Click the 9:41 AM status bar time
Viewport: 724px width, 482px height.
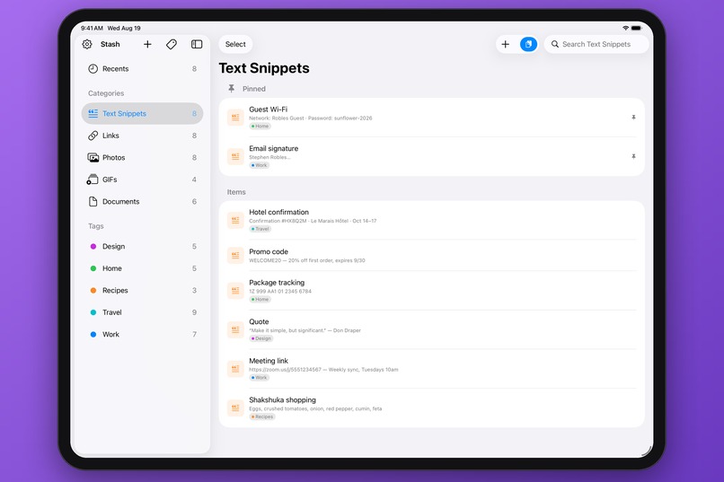pyautogui.click(x=92, y=28)
